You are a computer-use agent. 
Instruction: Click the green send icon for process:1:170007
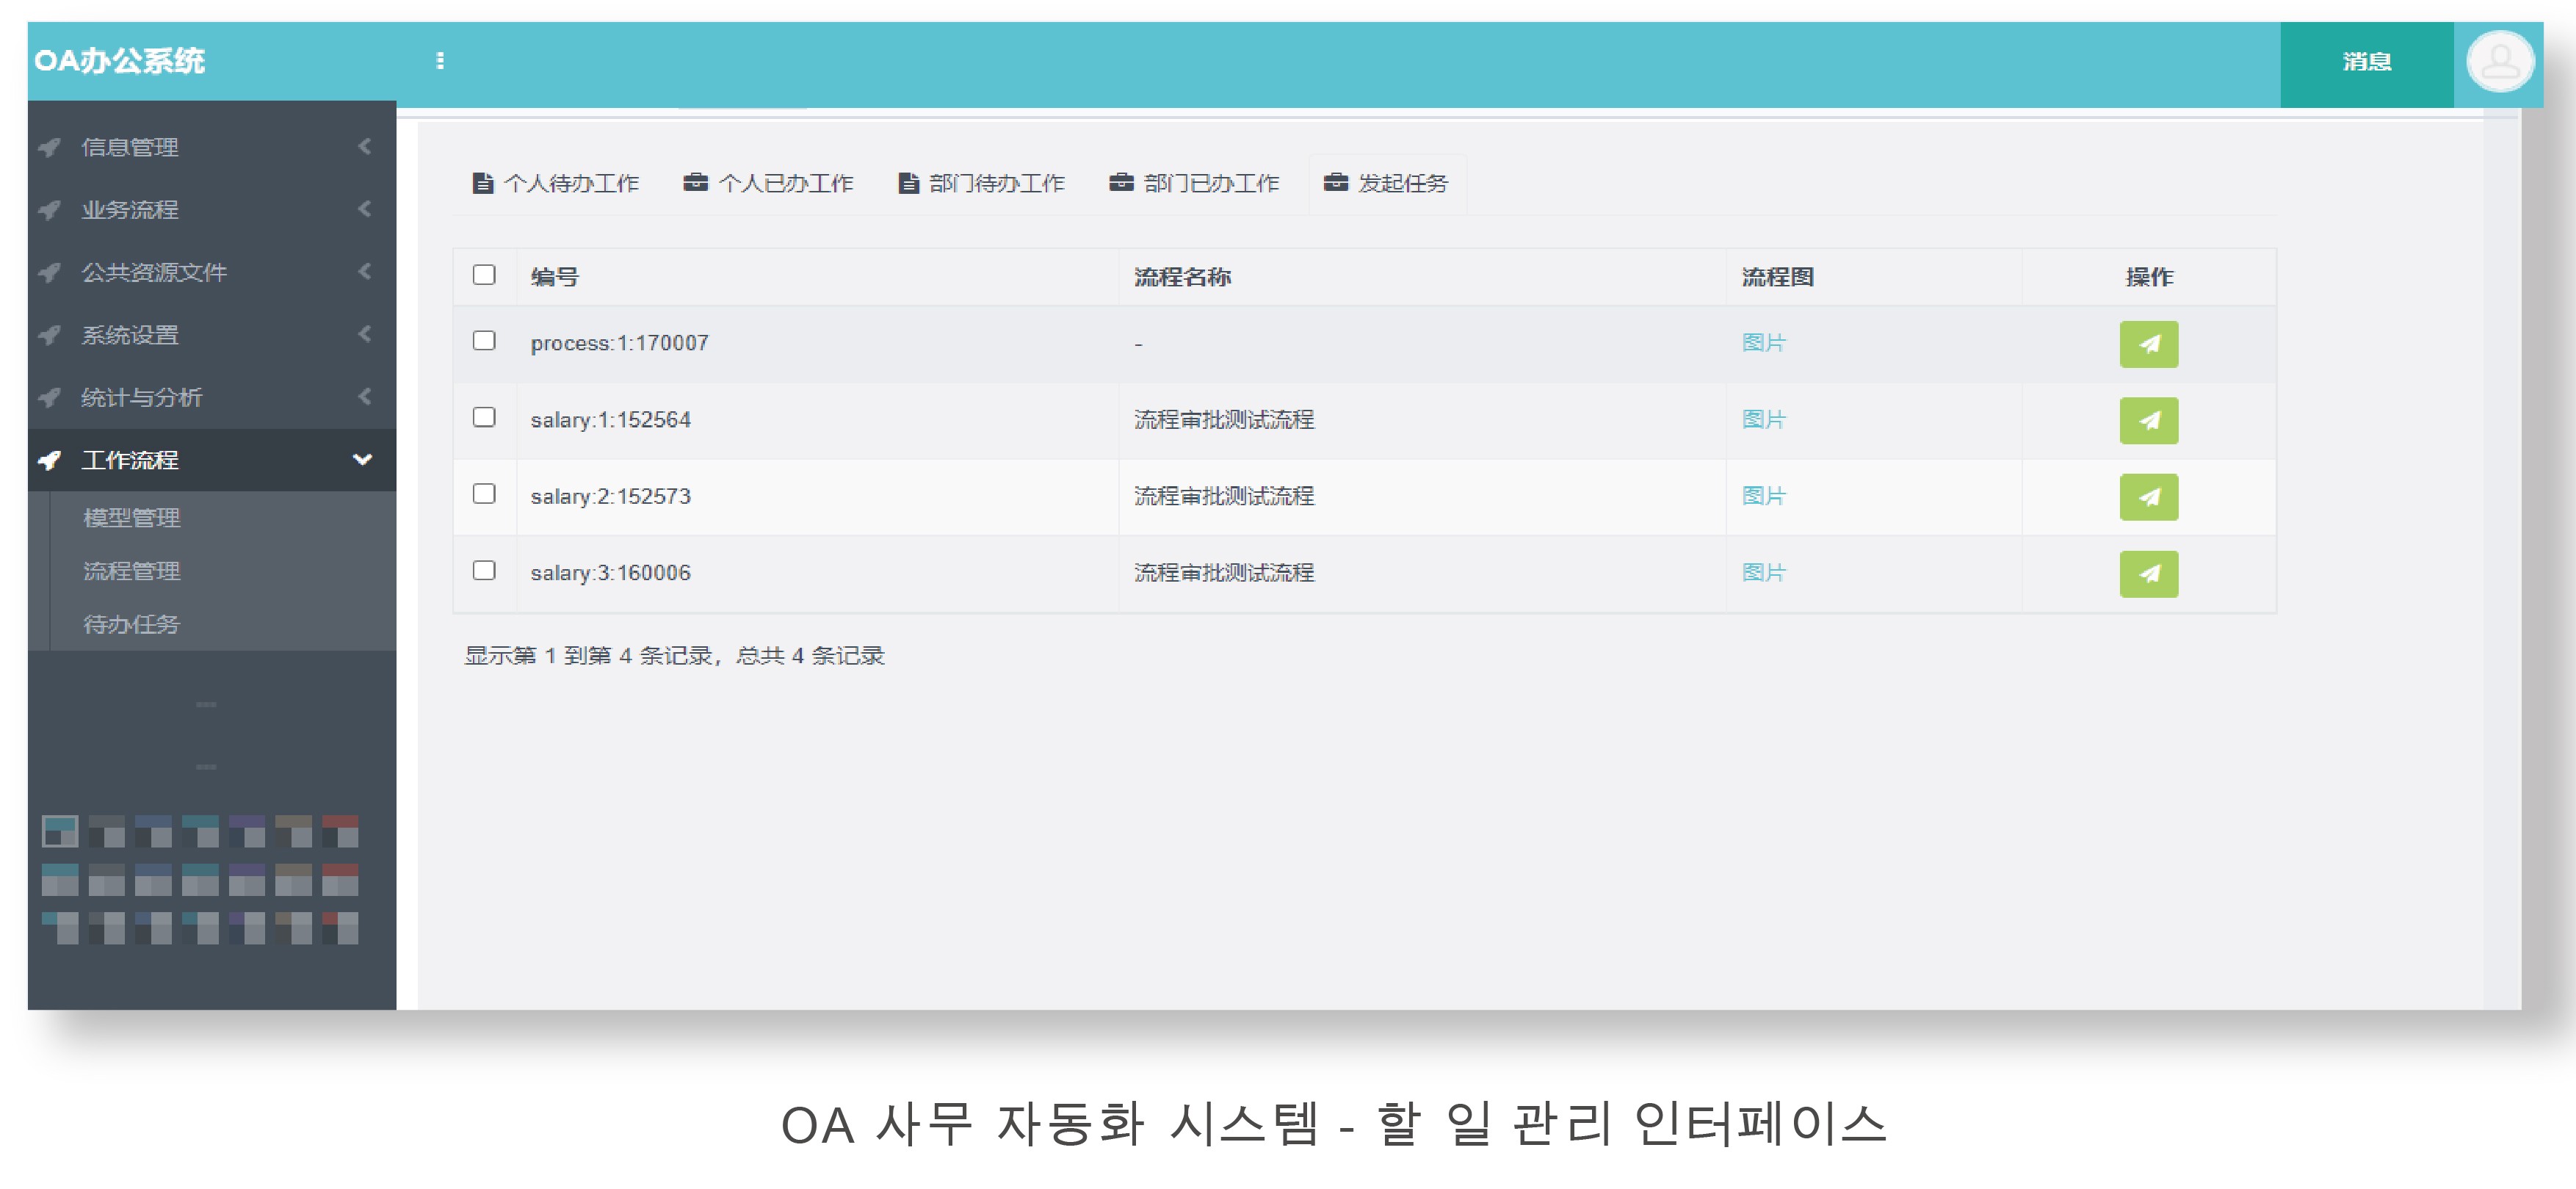click(2148, 344)
